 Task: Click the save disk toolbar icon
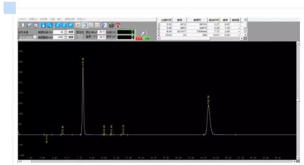[x=36, y=25]
